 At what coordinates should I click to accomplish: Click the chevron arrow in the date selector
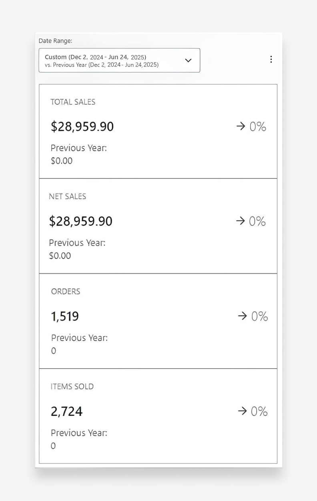pyautogui.click(x=188, y=60)
